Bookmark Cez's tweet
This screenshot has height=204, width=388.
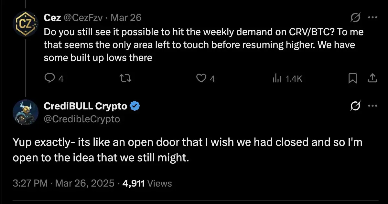pos(353,78)
